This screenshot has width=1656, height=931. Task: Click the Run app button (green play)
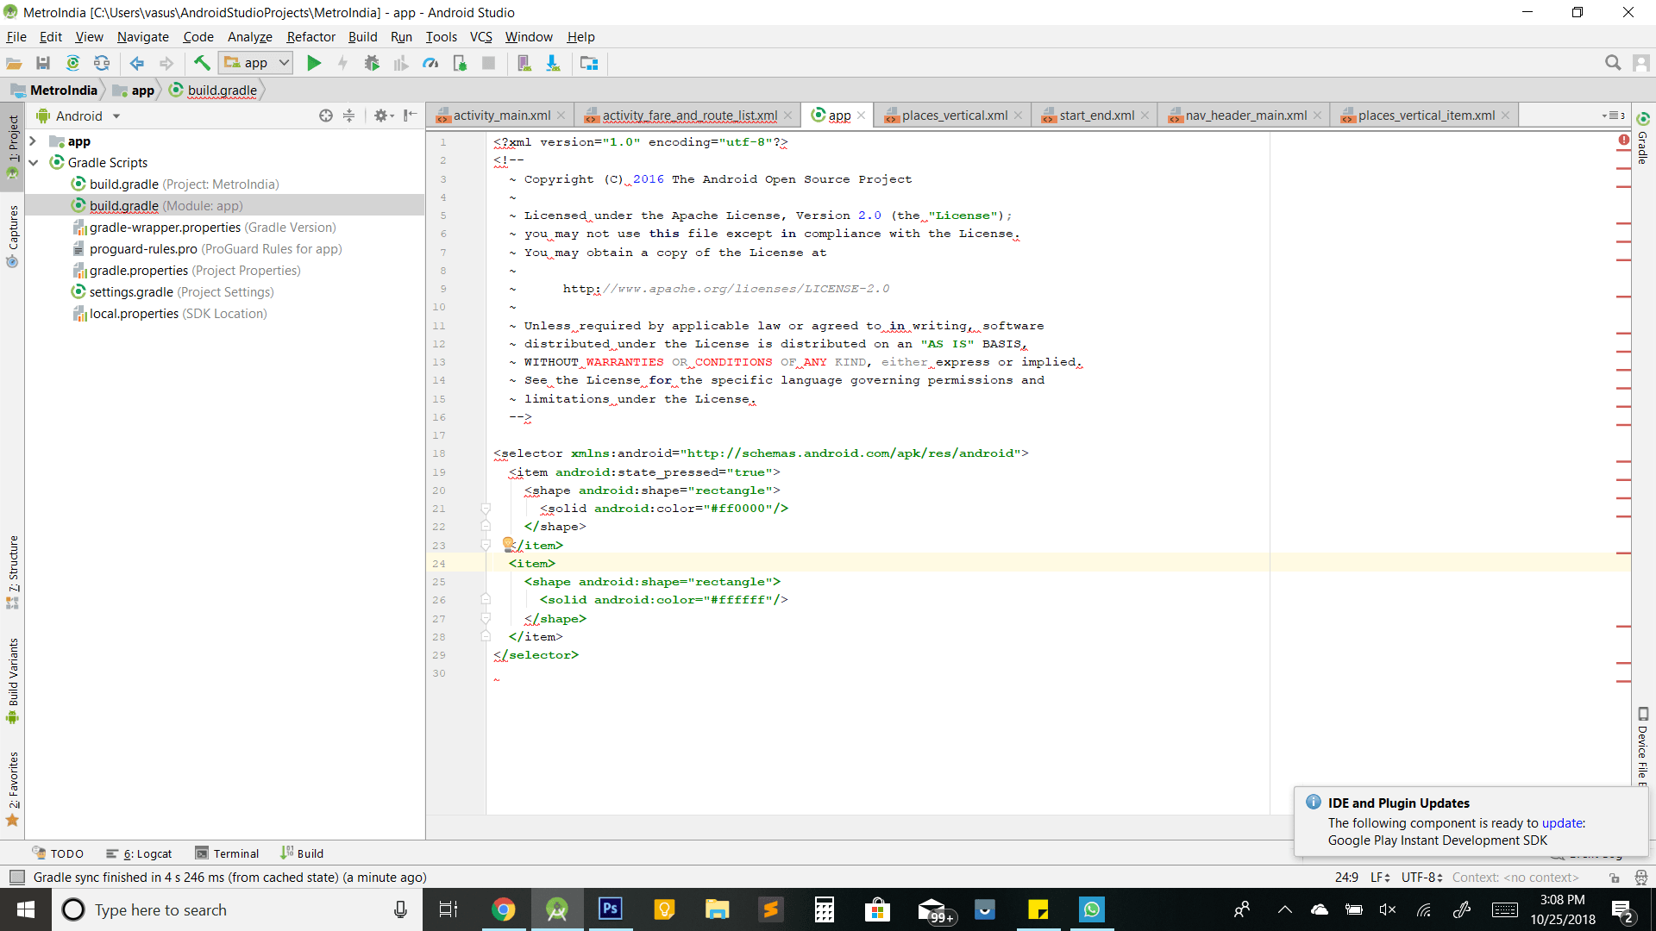point(313,63)
